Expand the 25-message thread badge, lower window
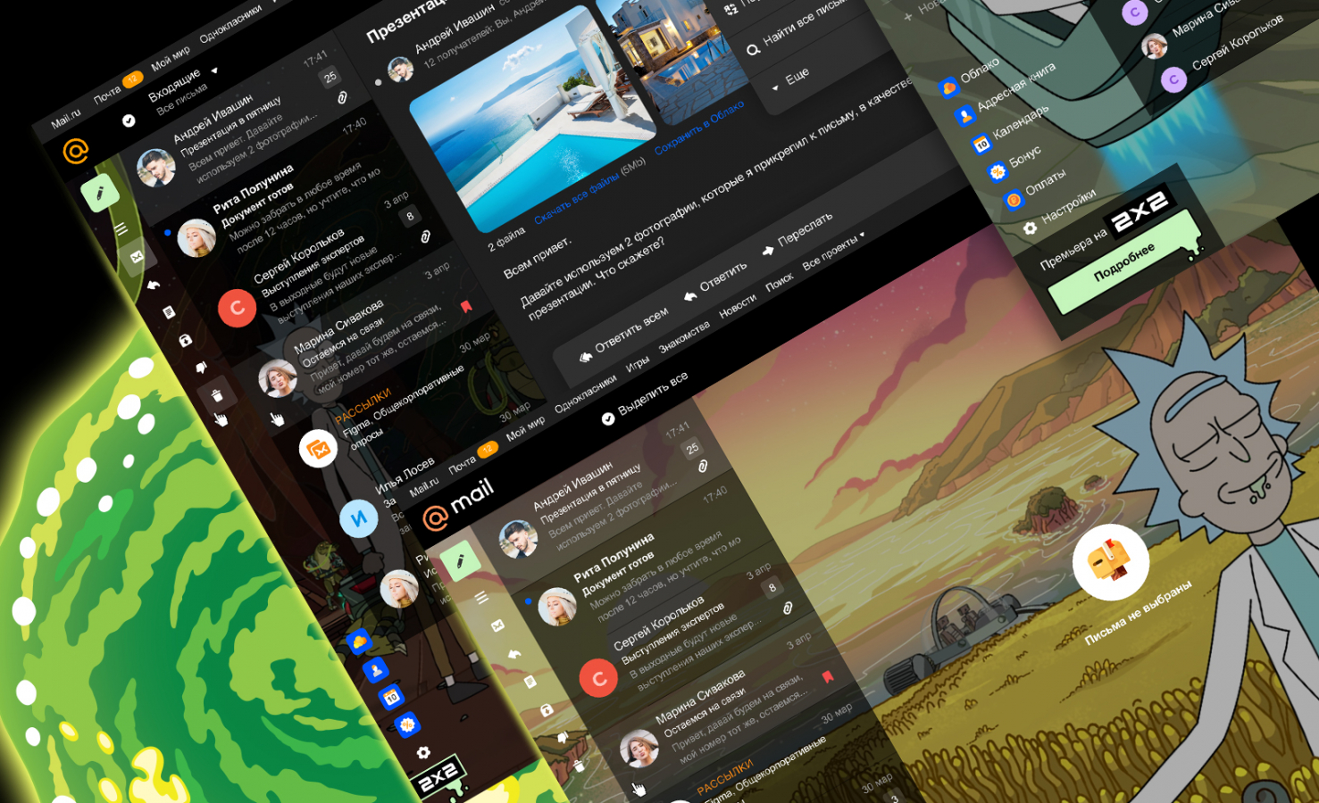Image resolution: width=1319 pixels, height=803 pixels. tap(692, 449)
